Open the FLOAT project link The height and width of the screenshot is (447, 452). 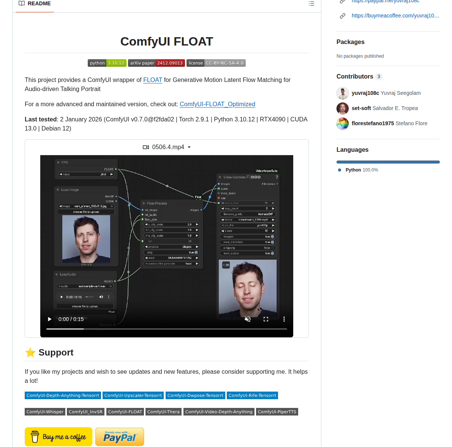coord(153,80)
